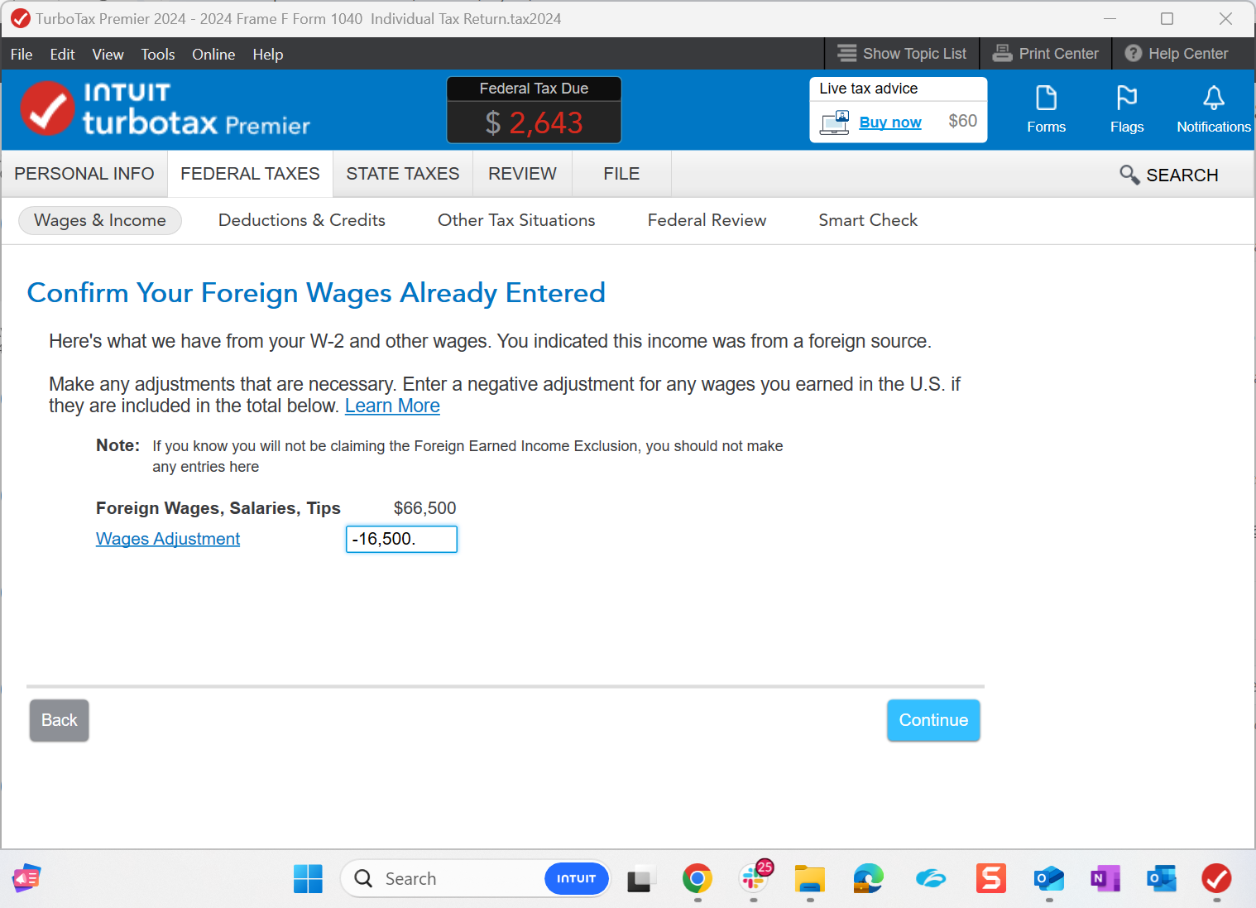Viewport: 1256px width, 908px height.
Task: Go to Deductions & Credits
Action: pos(302,220)
